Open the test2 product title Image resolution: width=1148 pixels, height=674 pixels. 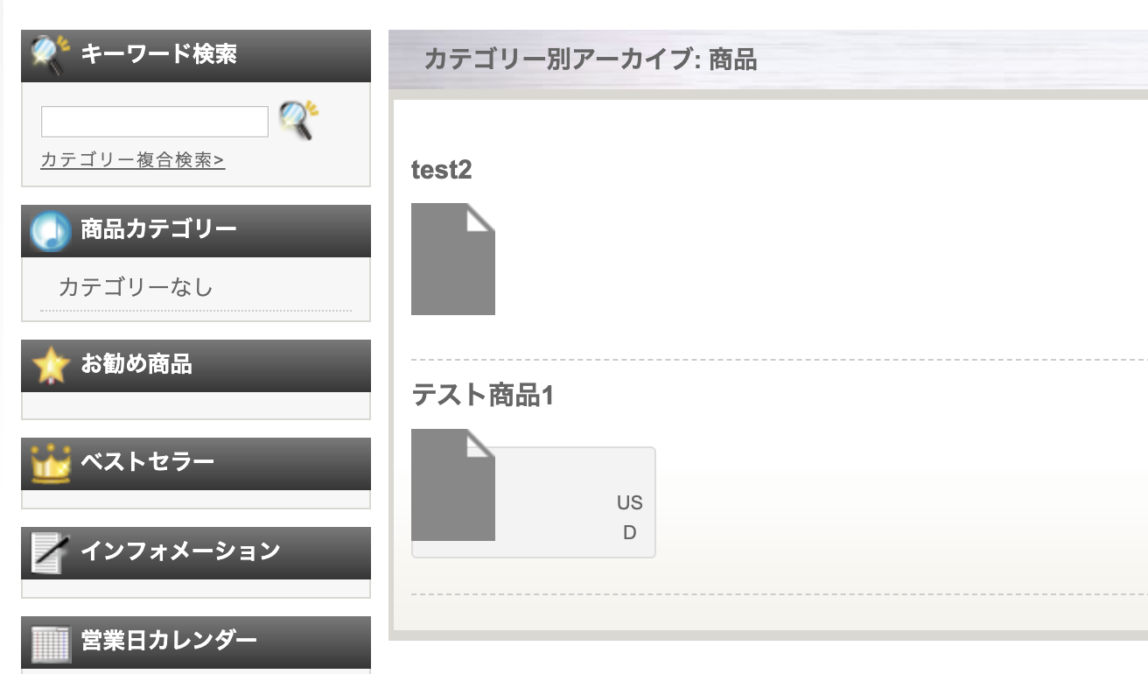(x=441, y=170)
